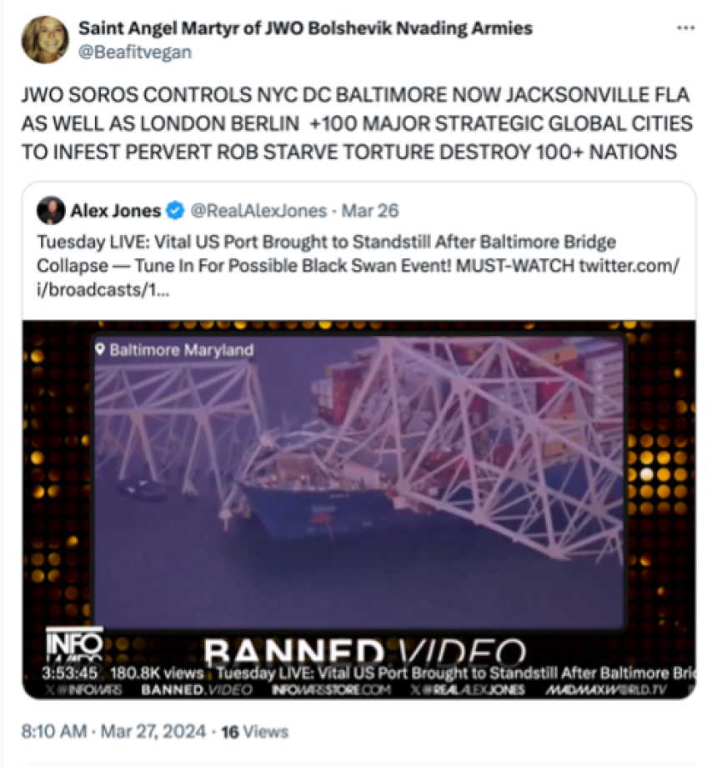Click the 8:10 AM post timestamp
The height and width of the screenshot is (771, 717).
[x=54, y=732]
